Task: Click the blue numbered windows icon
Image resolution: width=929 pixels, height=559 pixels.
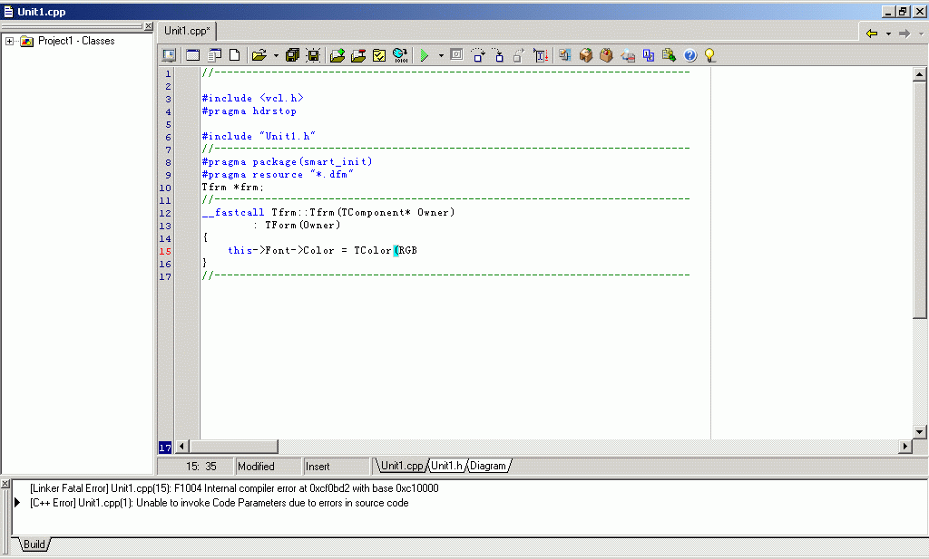Action: (648, 55)
